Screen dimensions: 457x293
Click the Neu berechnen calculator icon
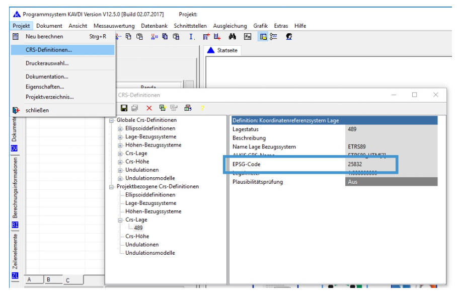coord(16,37)
